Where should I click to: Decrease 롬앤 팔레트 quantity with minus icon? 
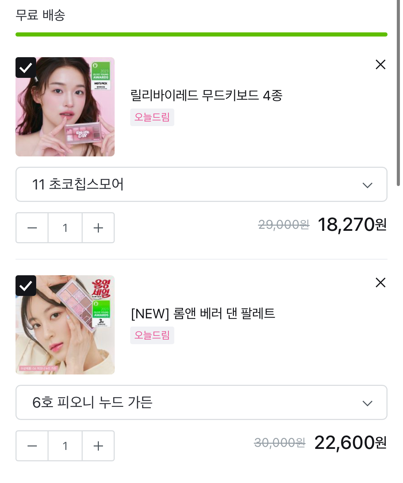click(32, 446)
